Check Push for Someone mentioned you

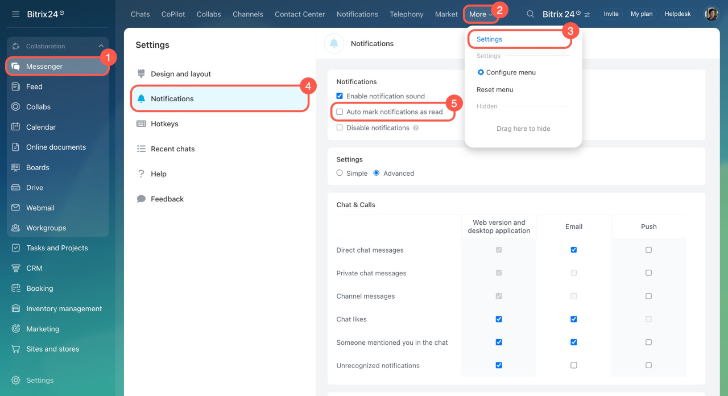(x=648, y=343)
